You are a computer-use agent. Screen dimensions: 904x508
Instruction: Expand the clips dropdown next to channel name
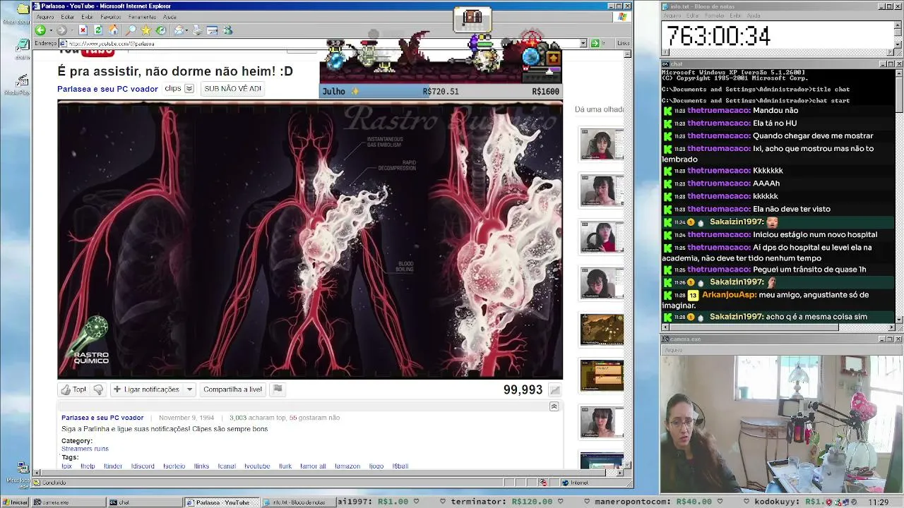tap(189, 89)
